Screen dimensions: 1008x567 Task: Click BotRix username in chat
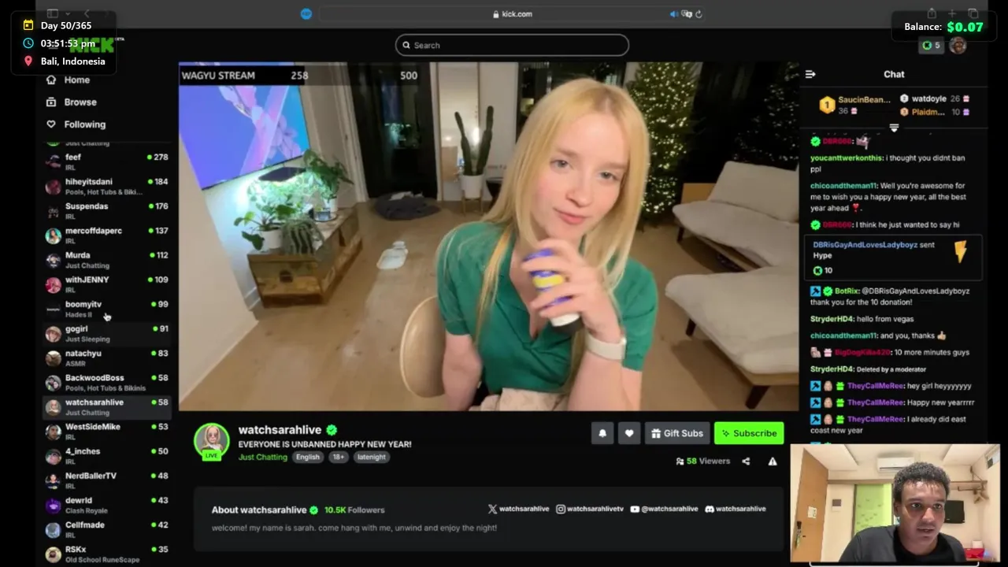tap(847, 291)
